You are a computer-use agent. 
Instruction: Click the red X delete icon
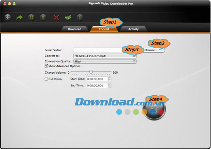click(56, 18)
